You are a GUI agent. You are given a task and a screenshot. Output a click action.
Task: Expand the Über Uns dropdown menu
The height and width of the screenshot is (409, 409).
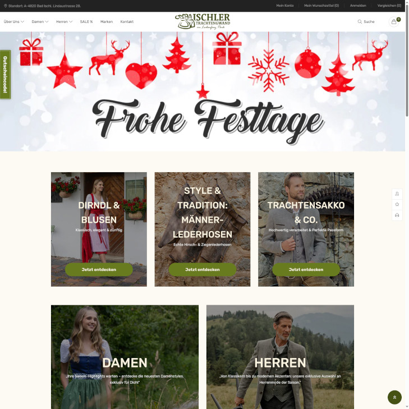[14, 22]
